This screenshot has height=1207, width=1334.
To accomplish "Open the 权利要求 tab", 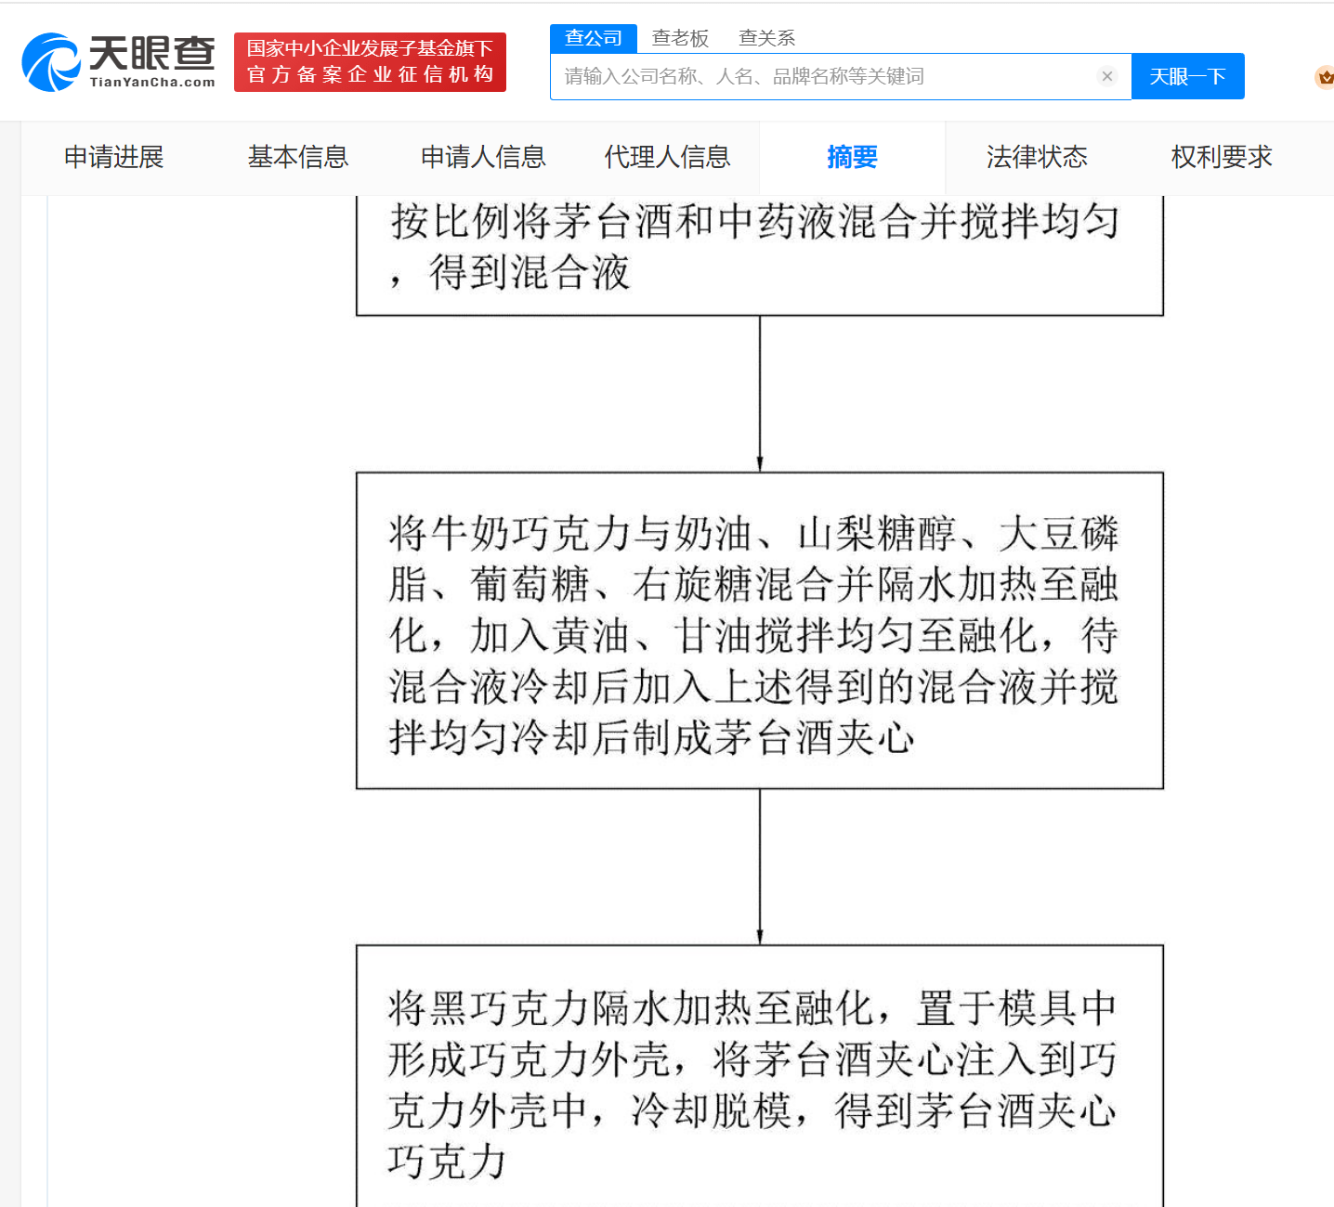I will tap(1222, 157).
